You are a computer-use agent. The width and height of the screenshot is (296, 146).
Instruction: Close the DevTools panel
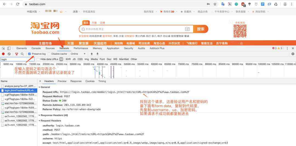click(293, 48)
